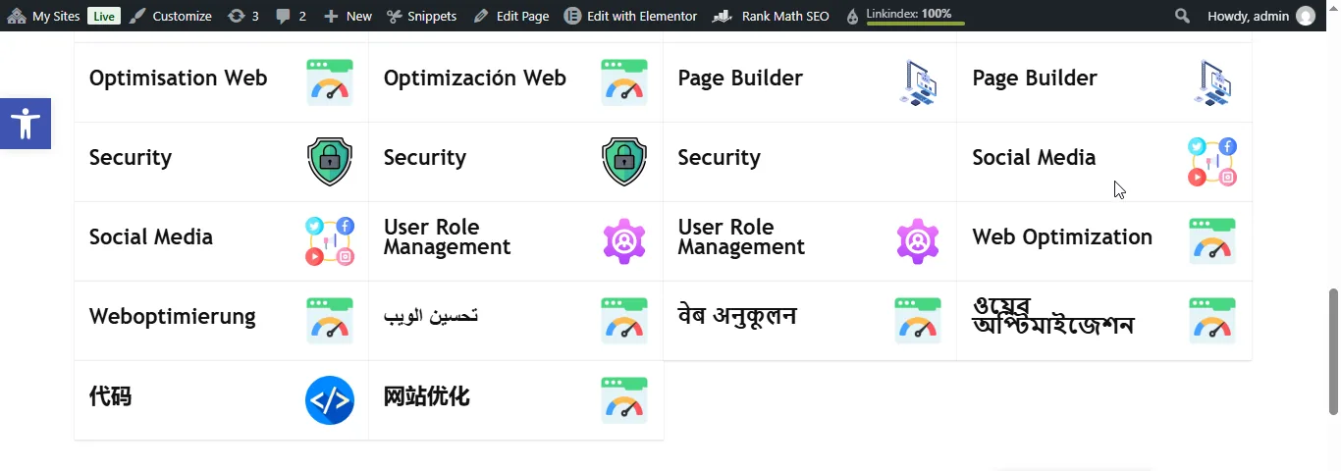This screenshot has width=1341, height=471.
Task: Click the Optimisation Web title
Action: [179, 78]
